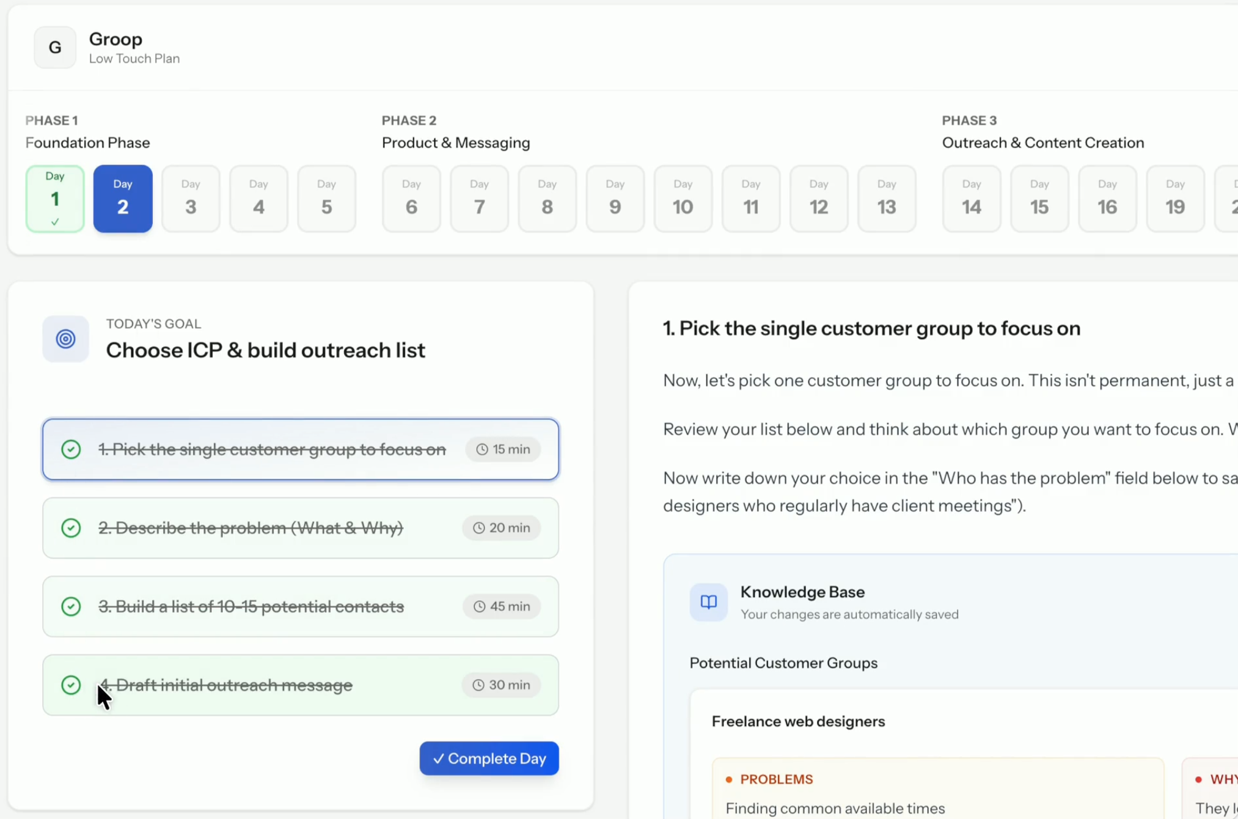Uncheck task 2 Describe the problem
Screen dimensions: 1238x819
click(x=71, y=528)
